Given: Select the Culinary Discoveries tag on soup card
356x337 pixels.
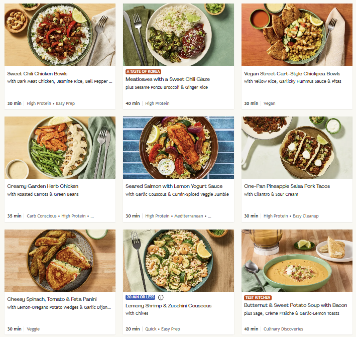Looking at the screenshot, I should 283,329.
